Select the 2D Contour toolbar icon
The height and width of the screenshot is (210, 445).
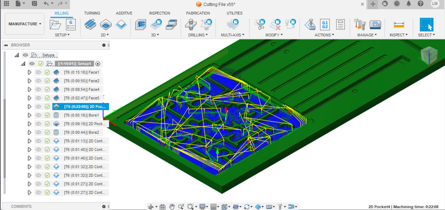point(121,24)
